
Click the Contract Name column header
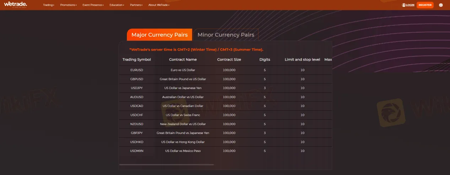(183, 60)
